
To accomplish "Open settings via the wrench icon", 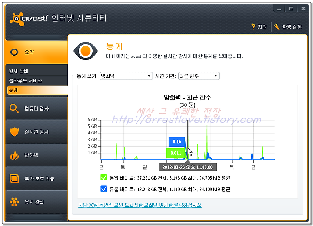I will coord(276,27).
